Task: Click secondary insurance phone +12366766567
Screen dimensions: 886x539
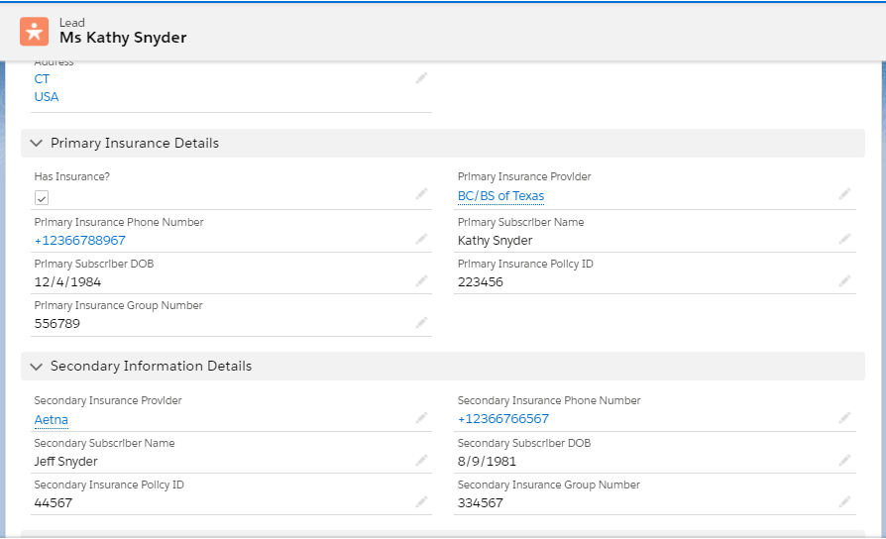Action: tap(503, 419)
